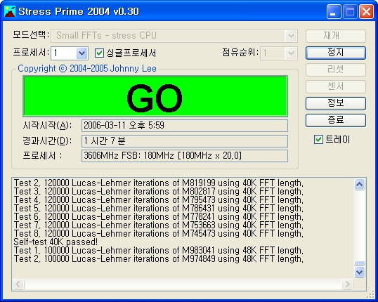Click the disabled maximize window button
378x302 pixels.
[350, 11]
